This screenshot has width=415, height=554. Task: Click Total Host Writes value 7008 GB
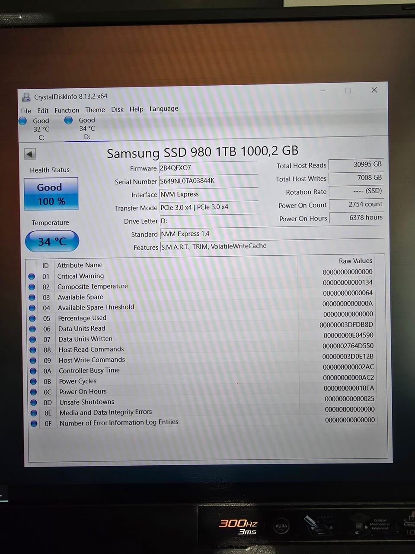coord(356,178)
